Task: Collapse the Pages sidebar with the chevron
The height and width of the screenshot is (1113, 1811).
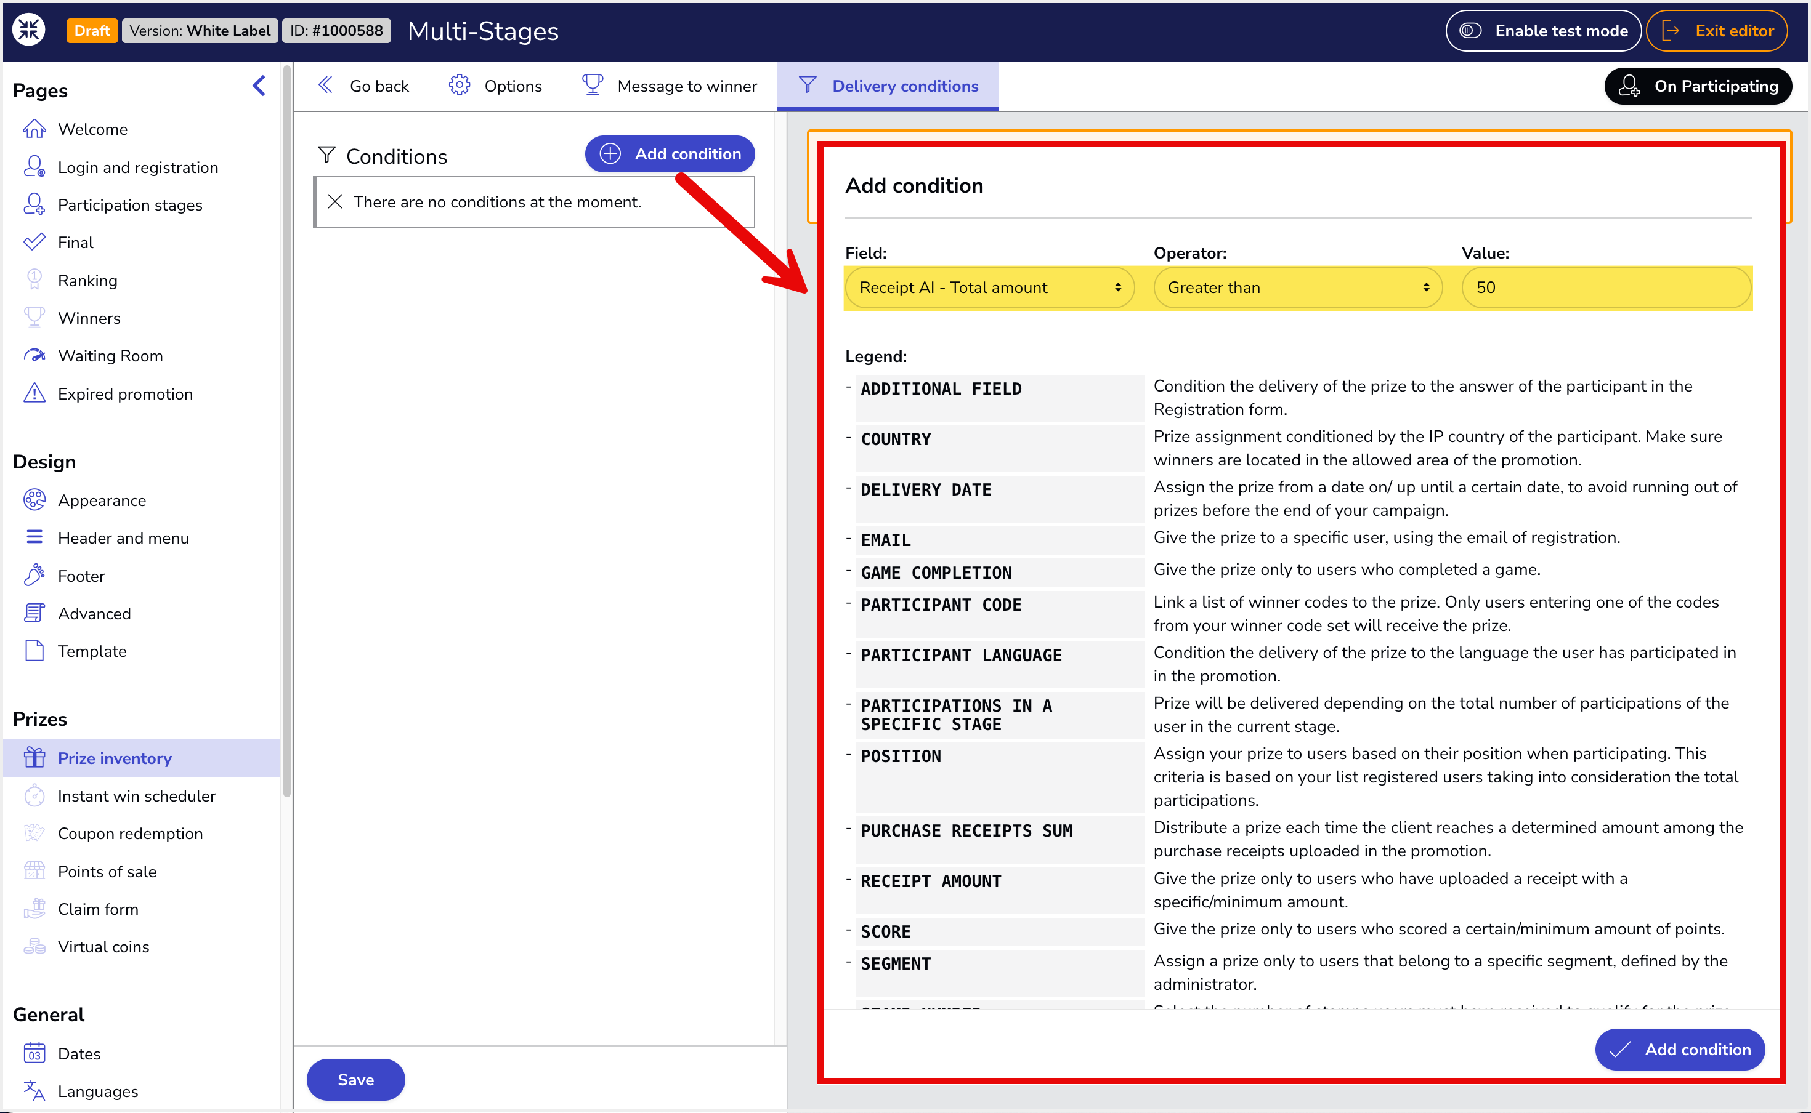Action: pyautogui.click(x=259, y=86)
